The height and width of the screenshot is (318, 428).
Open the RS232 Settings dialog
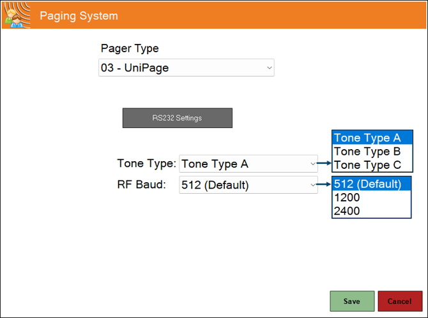(x=178, y=118)
